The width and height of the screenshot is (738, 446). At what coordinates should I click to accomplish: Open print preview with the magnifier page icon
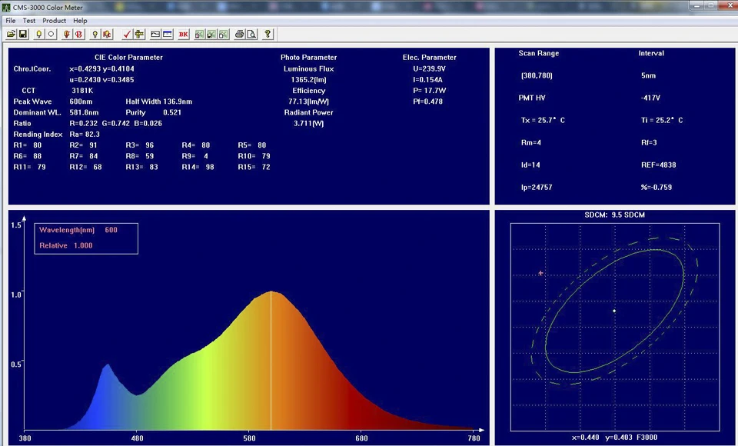(251, 35)
